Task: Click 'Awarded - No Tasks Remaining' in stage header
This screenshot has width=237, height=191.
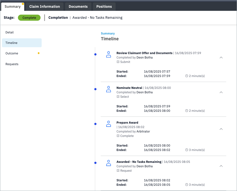Action: pyautogui.click(x=97, y=18)
